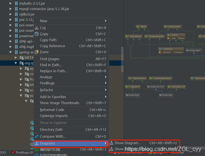The height and width of the screenshot is (156, 205).
Task: Choose Directory Path entry
Action: 72,130
